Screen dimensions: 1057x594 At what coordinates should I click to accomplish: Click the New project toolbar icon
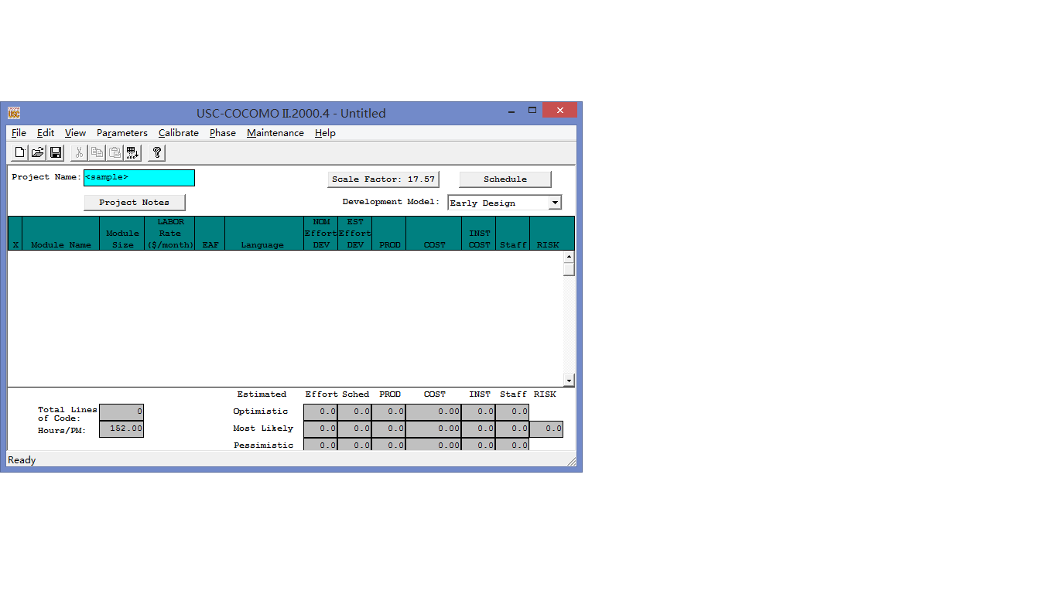tap(19, 152)
